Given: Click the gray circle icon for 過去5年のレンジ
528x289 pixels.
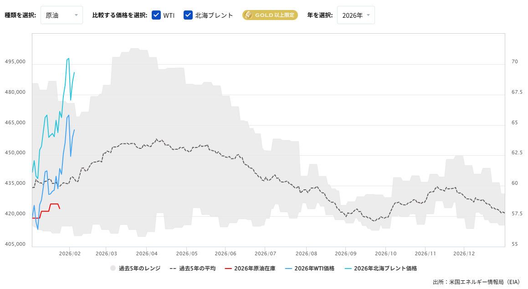Looking at the screenshot, I should [113, 268].
